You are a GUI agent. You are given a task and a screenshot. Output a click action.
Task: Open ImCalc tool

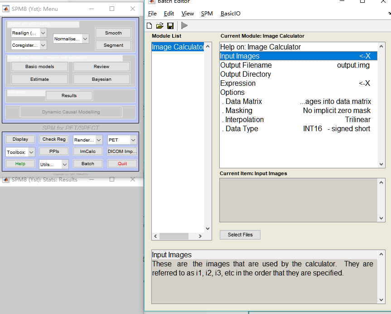coord(88,152)
